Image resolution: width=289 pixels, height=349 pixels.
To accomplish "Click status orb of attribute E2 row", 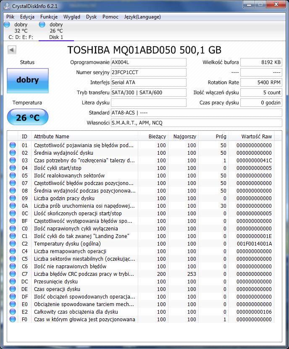I will 13,312.
